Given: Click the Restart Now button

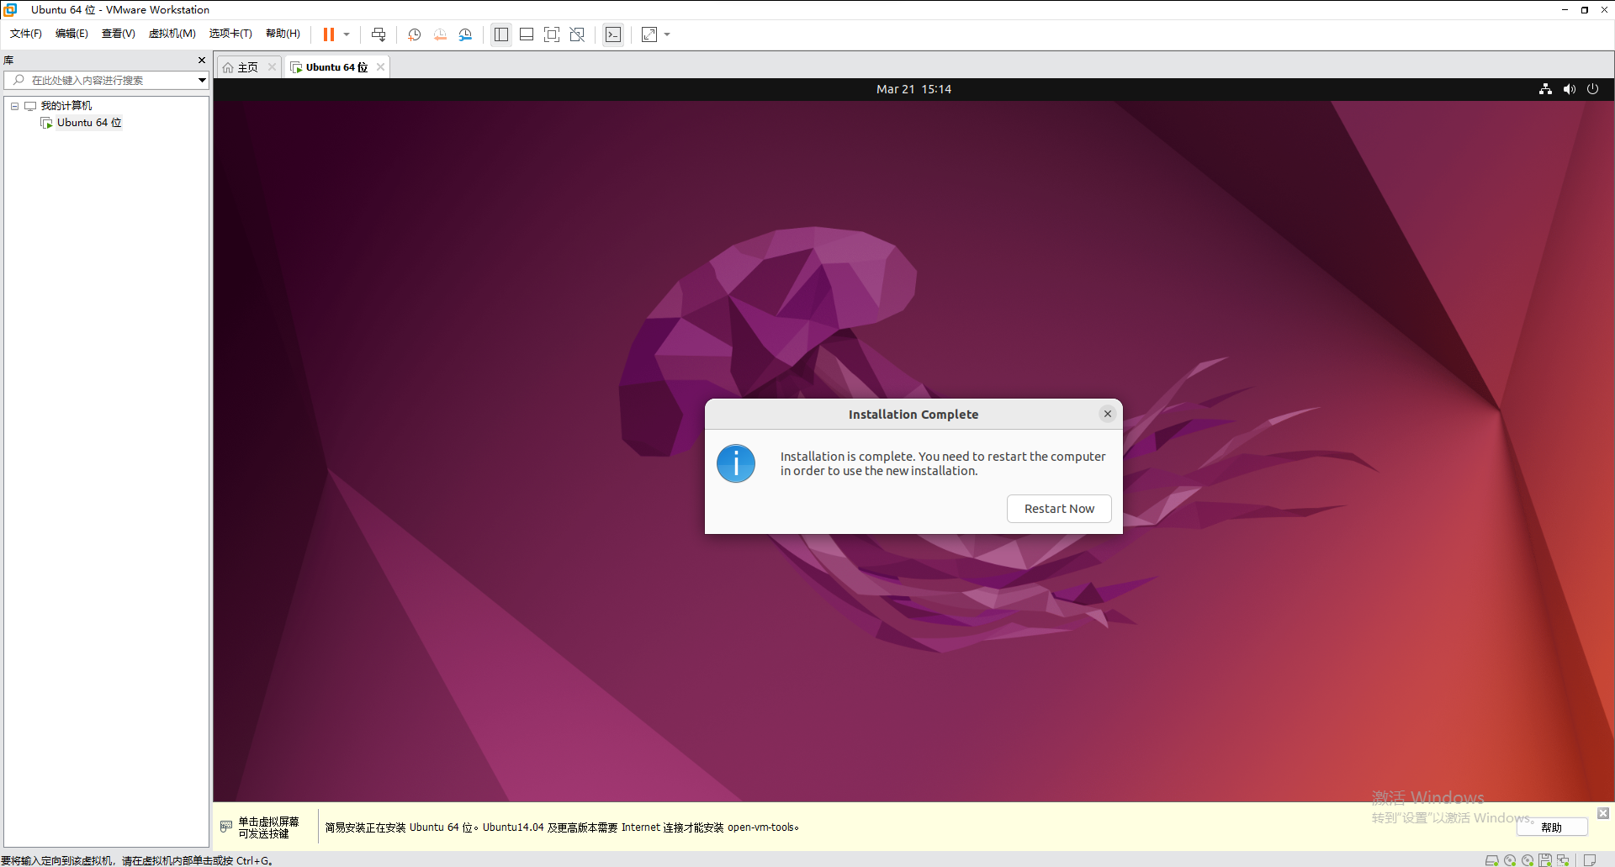Looking at the screenshot, I should pyautogui.click(x=1059, y=509).
